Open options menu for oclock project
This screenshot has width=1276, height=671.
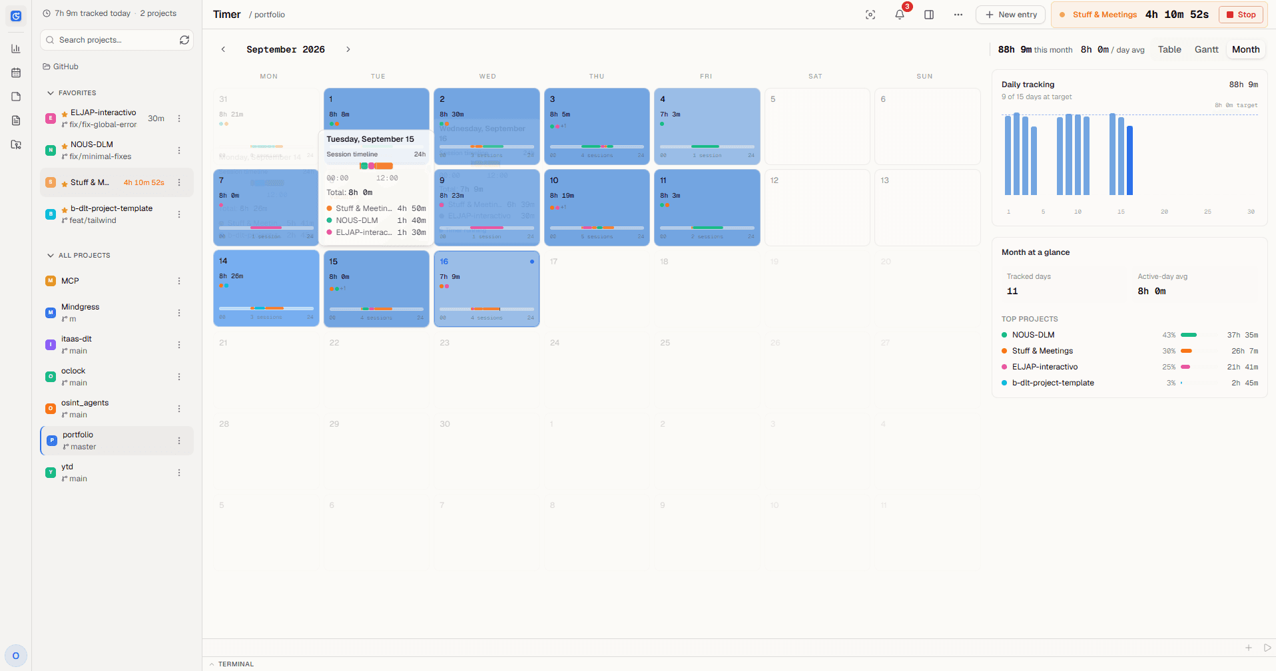(x=179, y=377)
